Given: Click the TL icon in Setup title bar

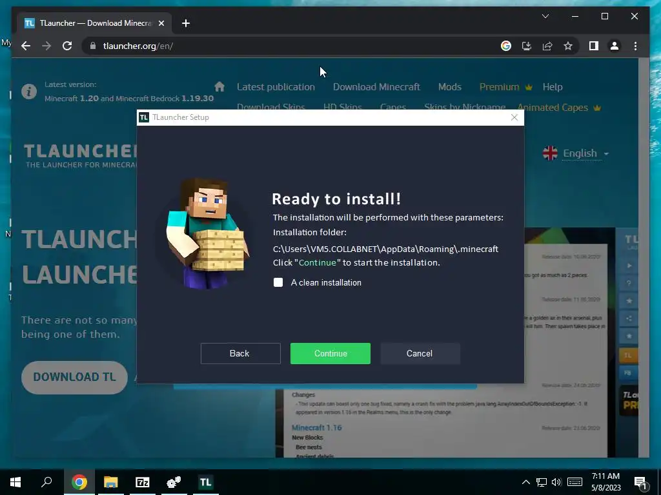Looking at the screenshot, I should (x=144, y=117).
